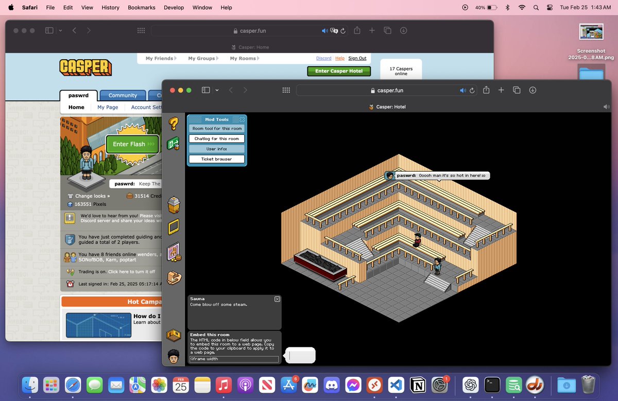Open the Bookmarks menu
Screen dimensions: 618x401
tap(141, 7)
